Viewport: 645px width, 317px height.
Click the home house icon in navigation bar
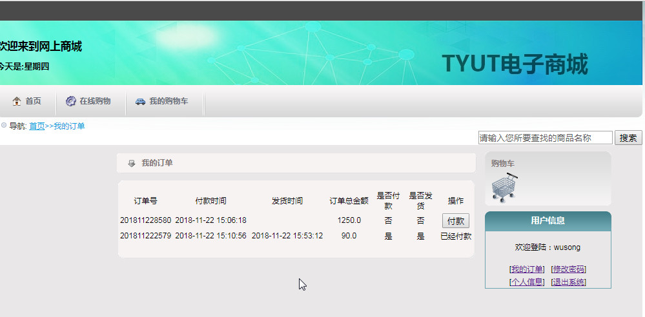pyautogui.click(x=16, y=101)
